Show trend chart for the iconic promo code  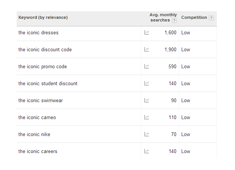pyautogui.click(x=147, y=66)
